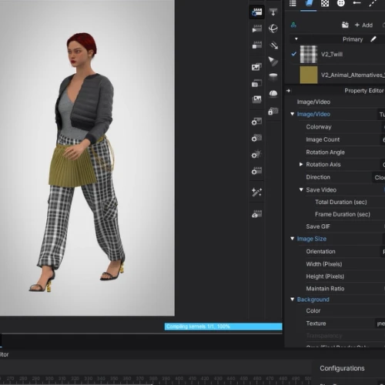Collapse the Image/Video property section
Image resolution: width=385 pixels, height=385 pixels.
pyautogui.click(x=292, y=114)
